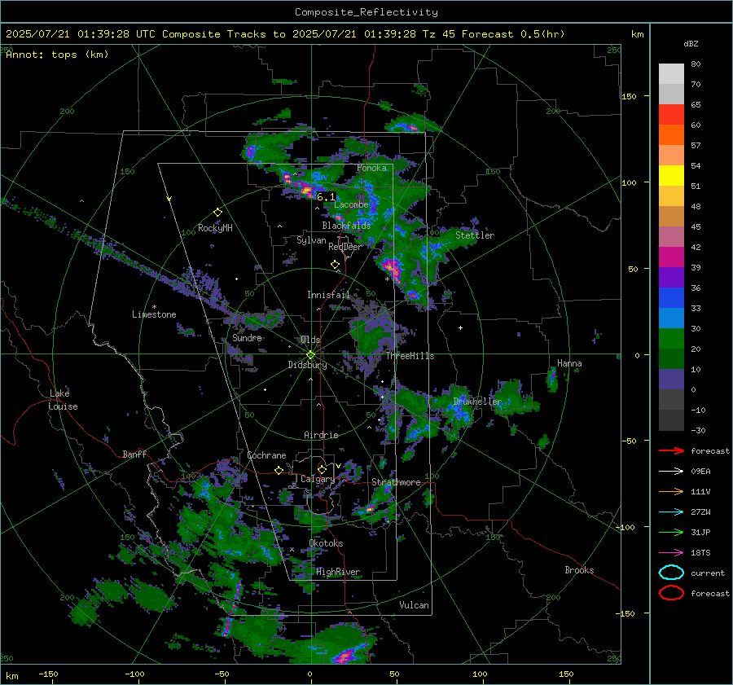Click the RedDeer city label
733x685 pixels.
click(345, 247)
